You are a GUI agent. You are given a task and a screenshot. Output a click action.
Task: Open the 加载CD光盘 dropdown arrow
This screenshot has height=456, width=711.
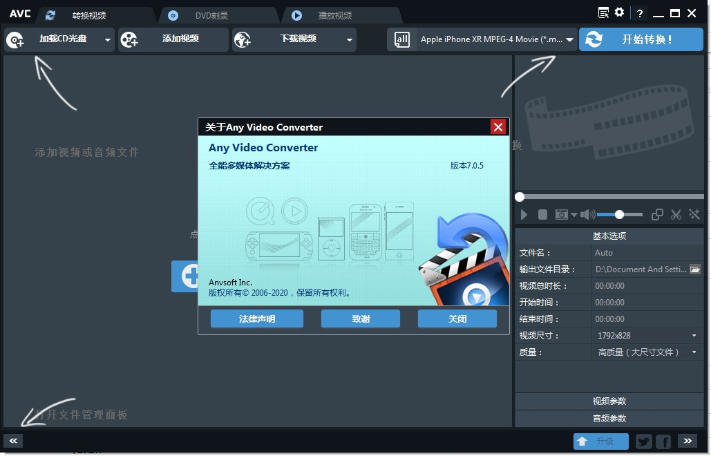(108, 39)
